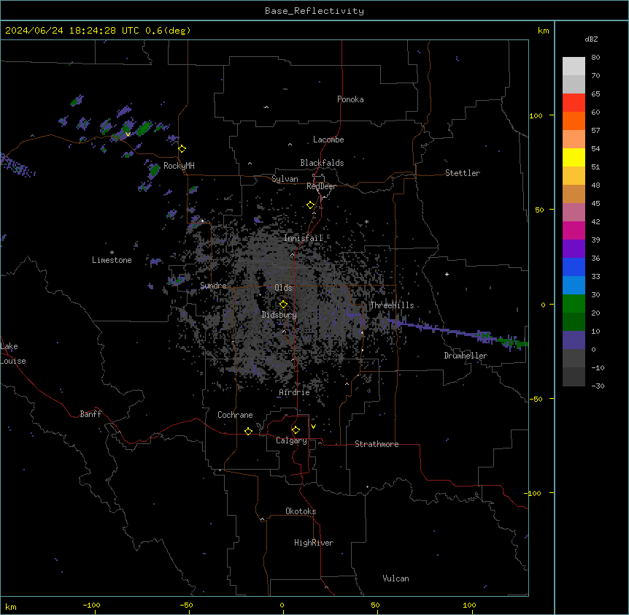Click the Sylvan label on map
The width and height of the screenshot is (629, 615).
285,179
